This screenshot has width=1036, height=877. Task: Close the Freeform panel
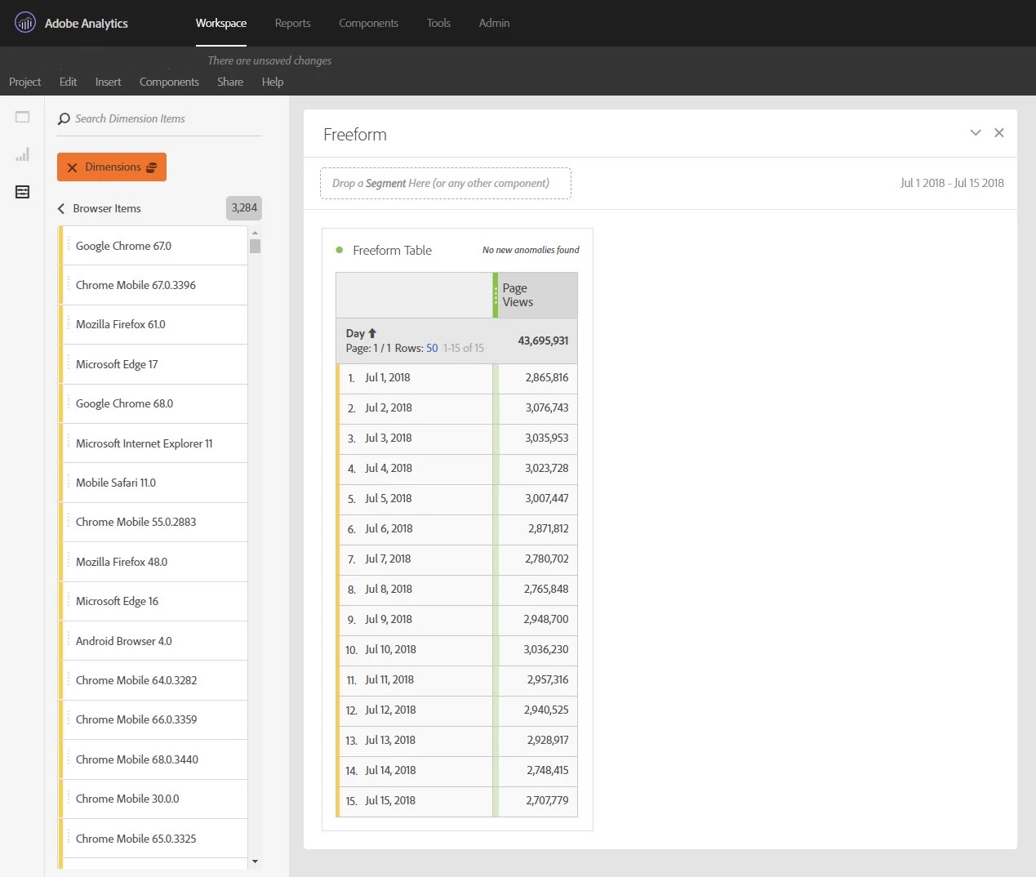point(998,132)
